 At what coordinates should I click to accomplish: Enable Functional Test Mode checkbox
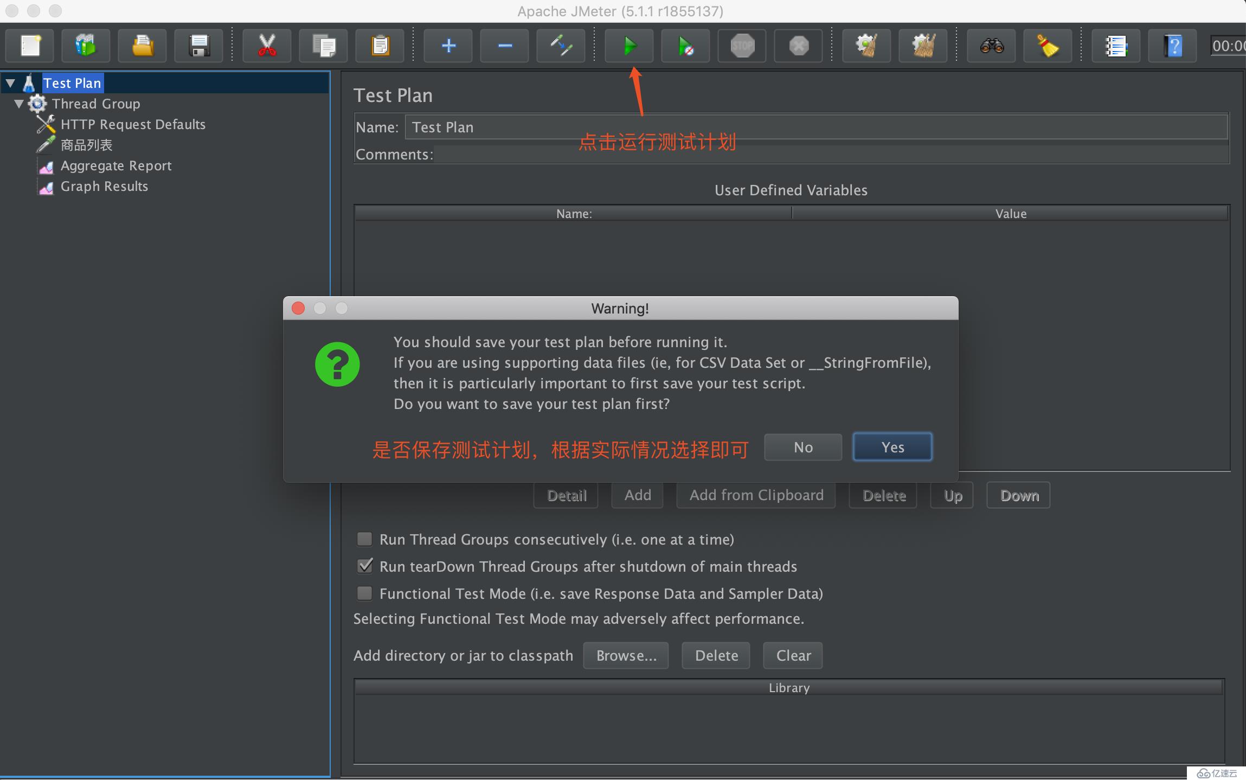coord(365,593)
